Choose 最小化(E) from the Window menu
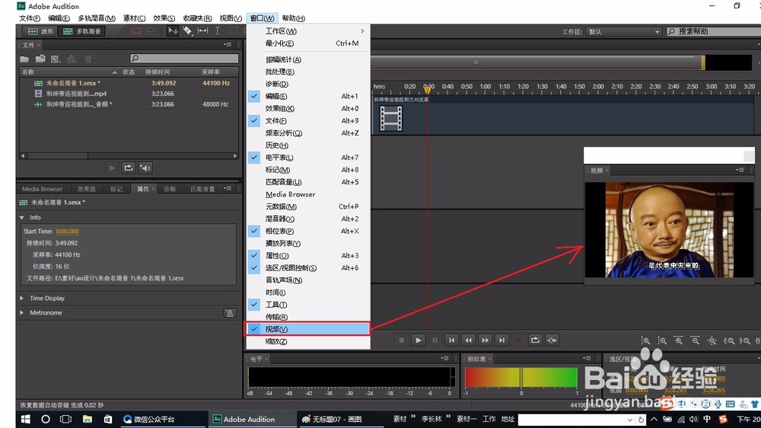 308,43
